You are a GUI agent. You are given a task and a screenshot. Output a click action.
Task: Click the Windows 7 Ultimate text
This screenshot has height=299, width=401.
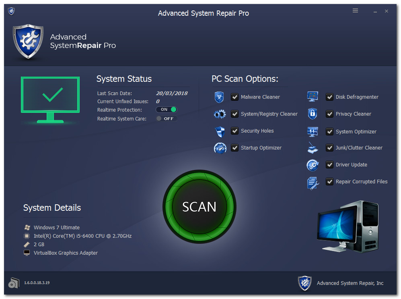57,227
